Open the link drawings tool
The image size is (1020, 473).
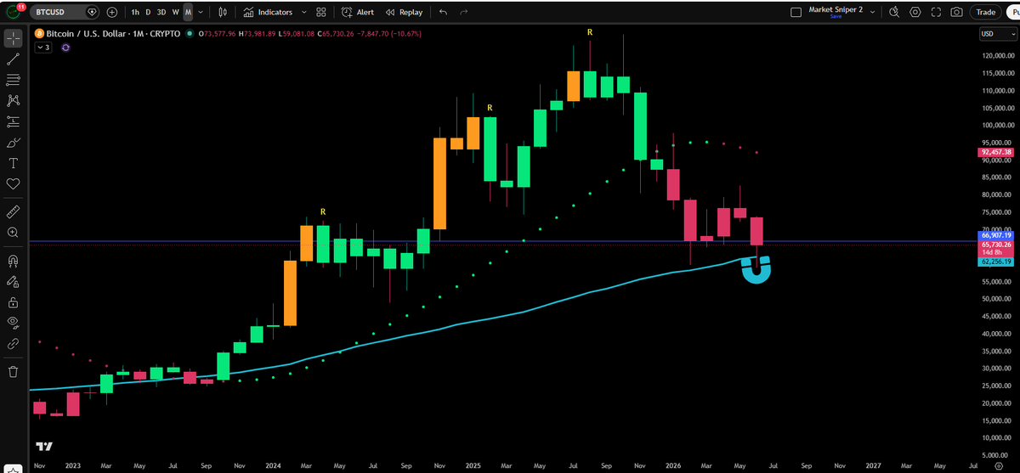(13, 343)
